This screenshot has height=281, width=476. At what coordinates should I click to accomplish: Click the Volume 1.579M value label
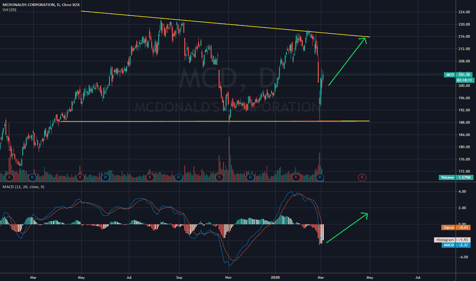click(456, 177)
